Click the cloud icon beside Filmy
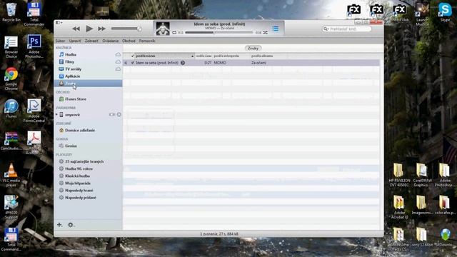The height and width of the screenshot is (257, 457). click(x=118, y=62)
